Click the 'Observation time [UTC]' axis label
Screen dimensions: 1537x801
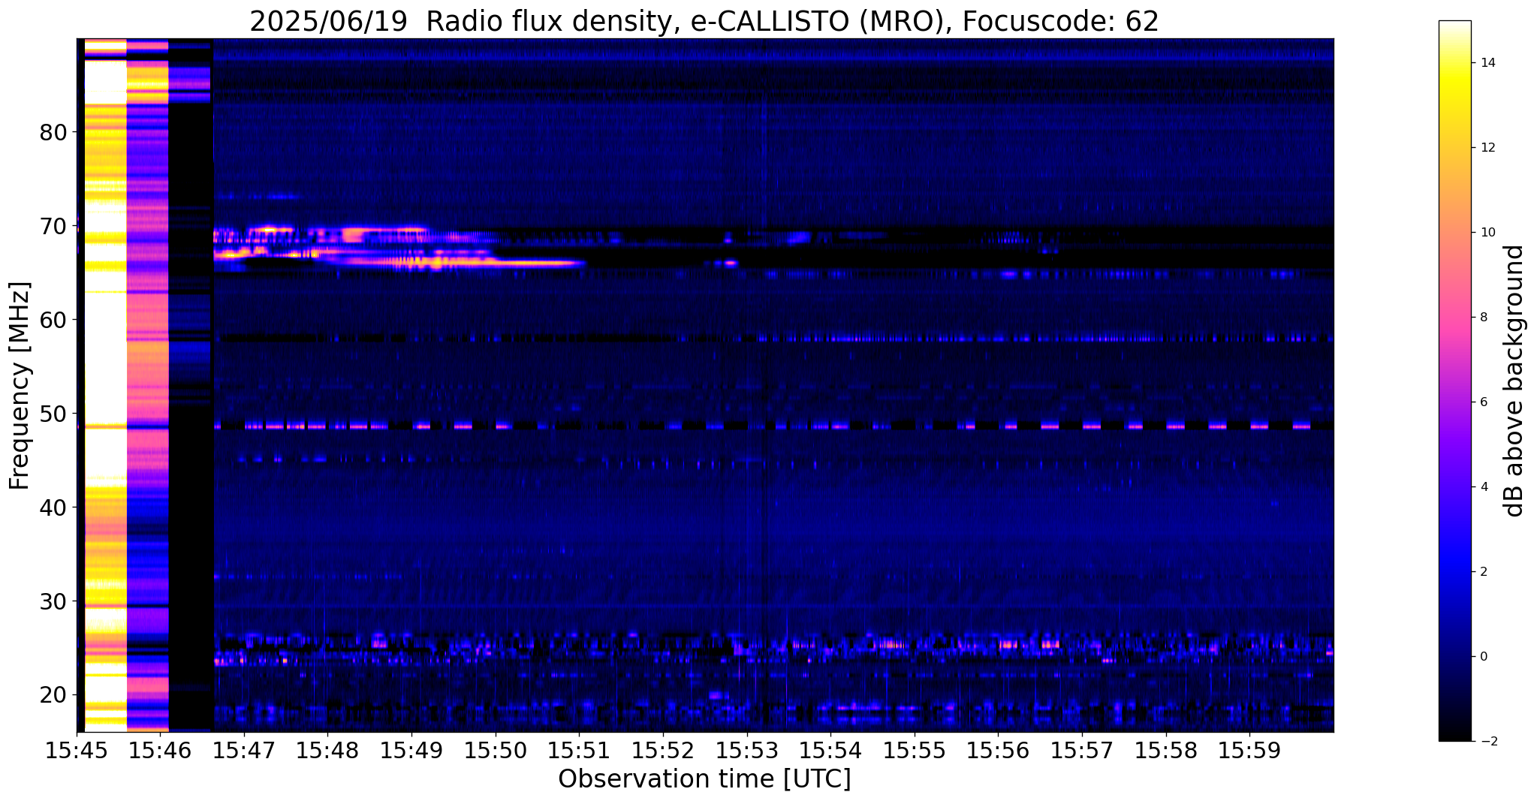[x=704, y=779]
